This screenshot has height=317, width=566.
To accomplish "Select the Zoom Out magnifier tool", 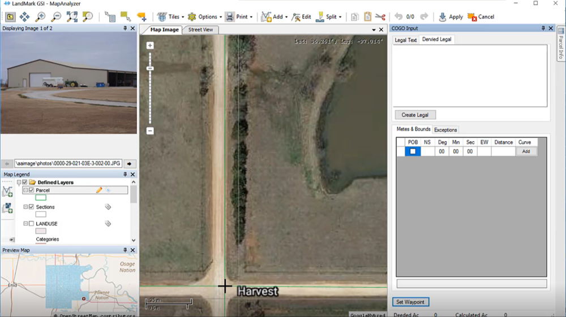I will (x=56, y=16).
